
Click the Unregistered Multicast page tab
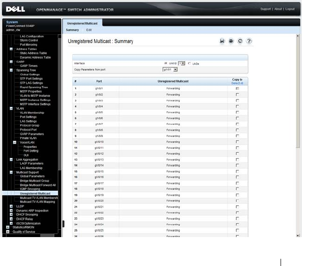(82, 24)
